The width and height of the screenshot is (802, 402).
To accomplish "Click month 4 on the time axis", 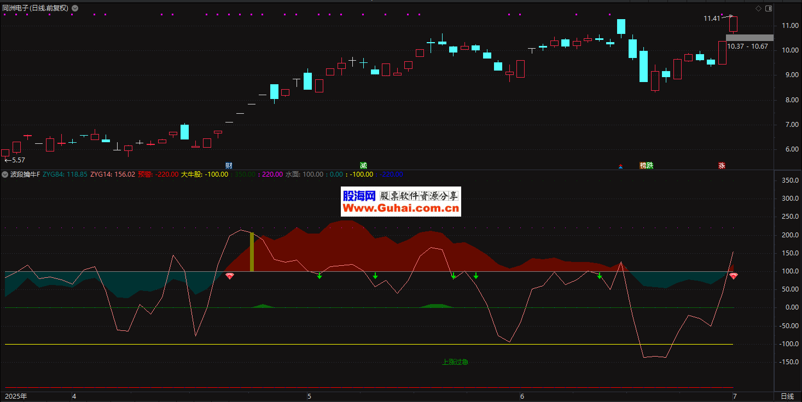I will point(74,397).
